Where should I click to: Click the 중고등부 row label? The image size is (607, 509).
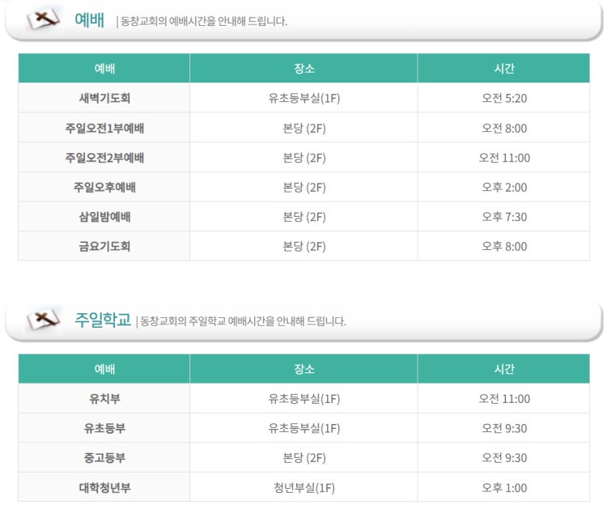pos(104,458)
